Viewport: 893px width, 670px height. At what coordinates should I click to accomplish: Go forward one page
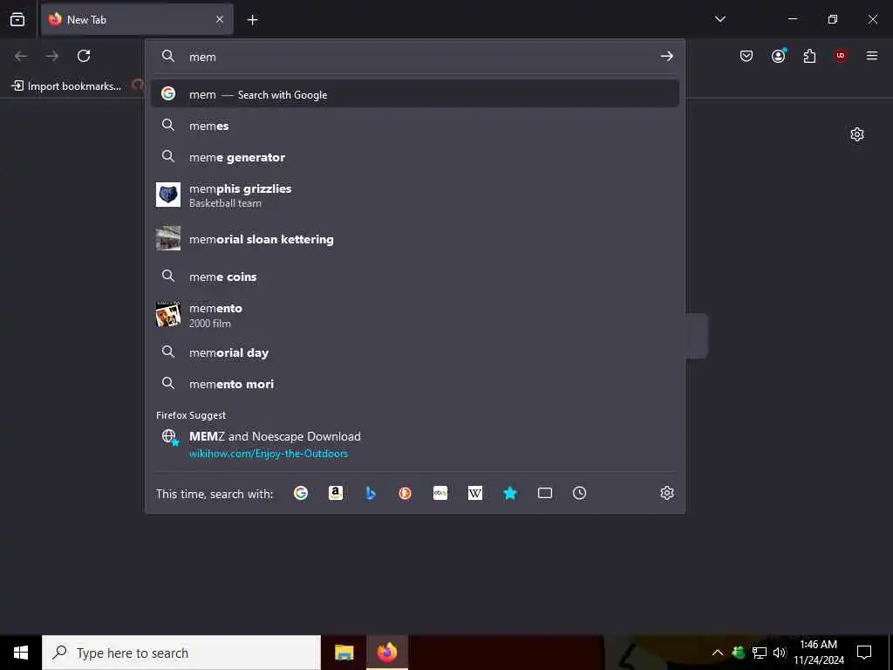point(52,56)
